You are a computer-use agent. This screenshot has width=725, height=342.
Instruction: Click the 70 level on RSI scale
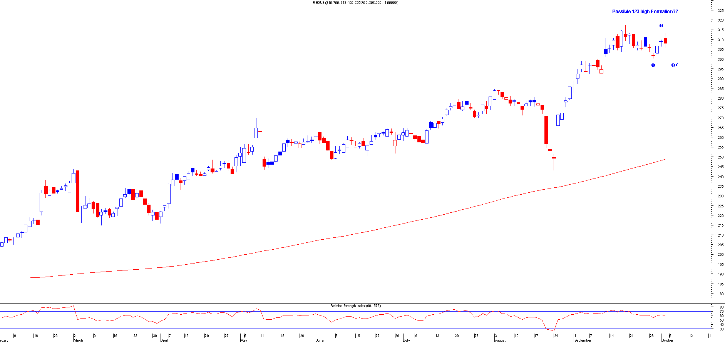tap(721, 312)
